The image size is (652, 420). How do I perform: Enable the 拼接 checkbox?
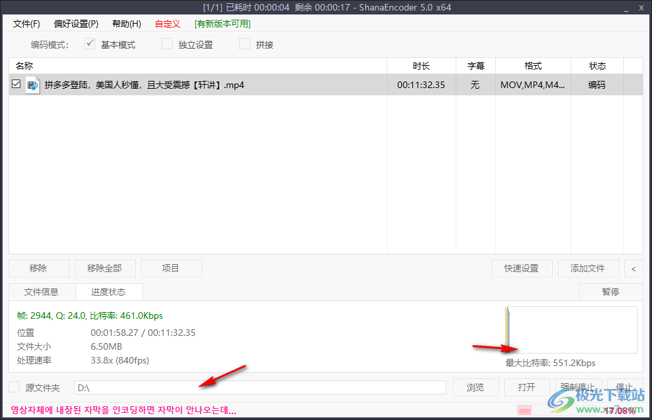(x=244, y=44)
